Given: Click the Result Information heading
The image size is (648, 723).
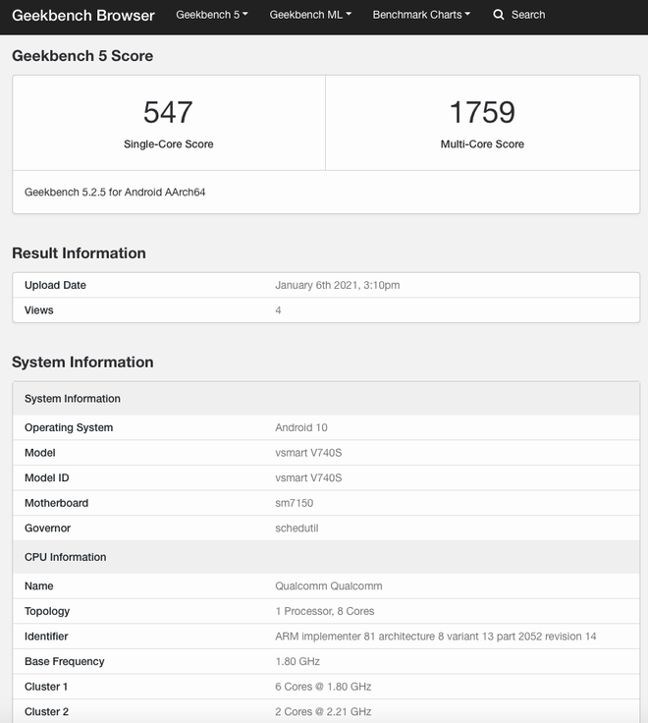Looking at the screenshot, I should [79, 252].
